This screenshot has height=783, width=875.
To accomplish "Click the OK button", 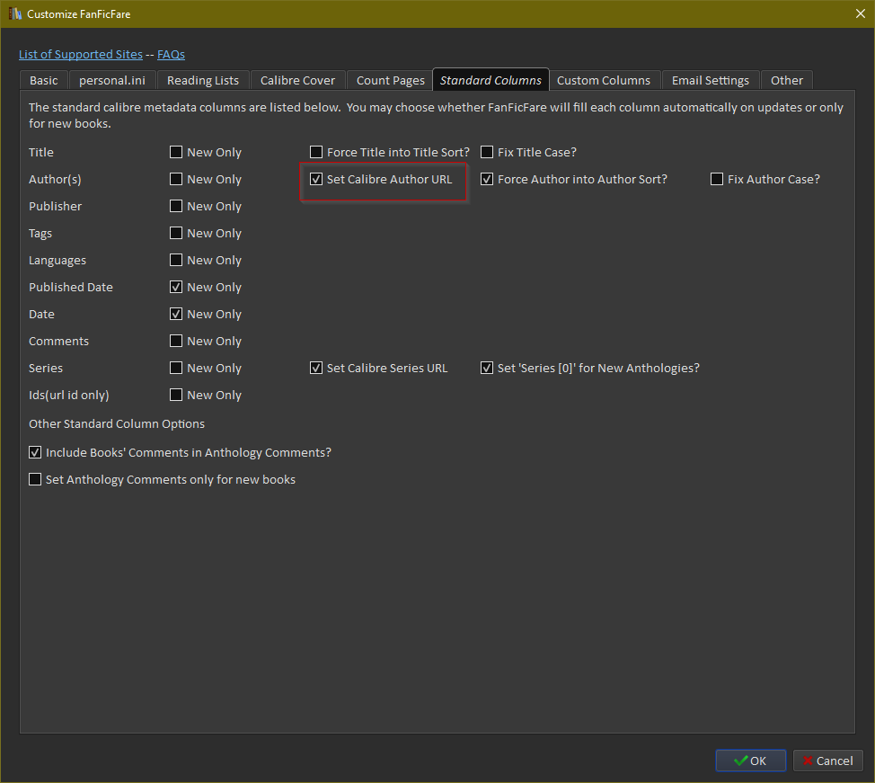I will [x=750, y=761].
